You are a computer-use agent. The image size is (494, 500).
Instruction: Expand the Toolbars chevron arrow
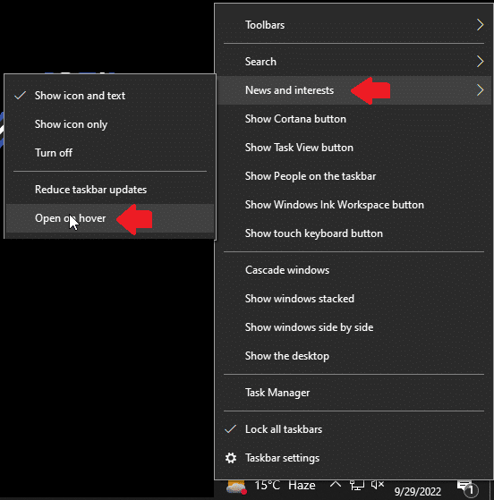(480, 25)
